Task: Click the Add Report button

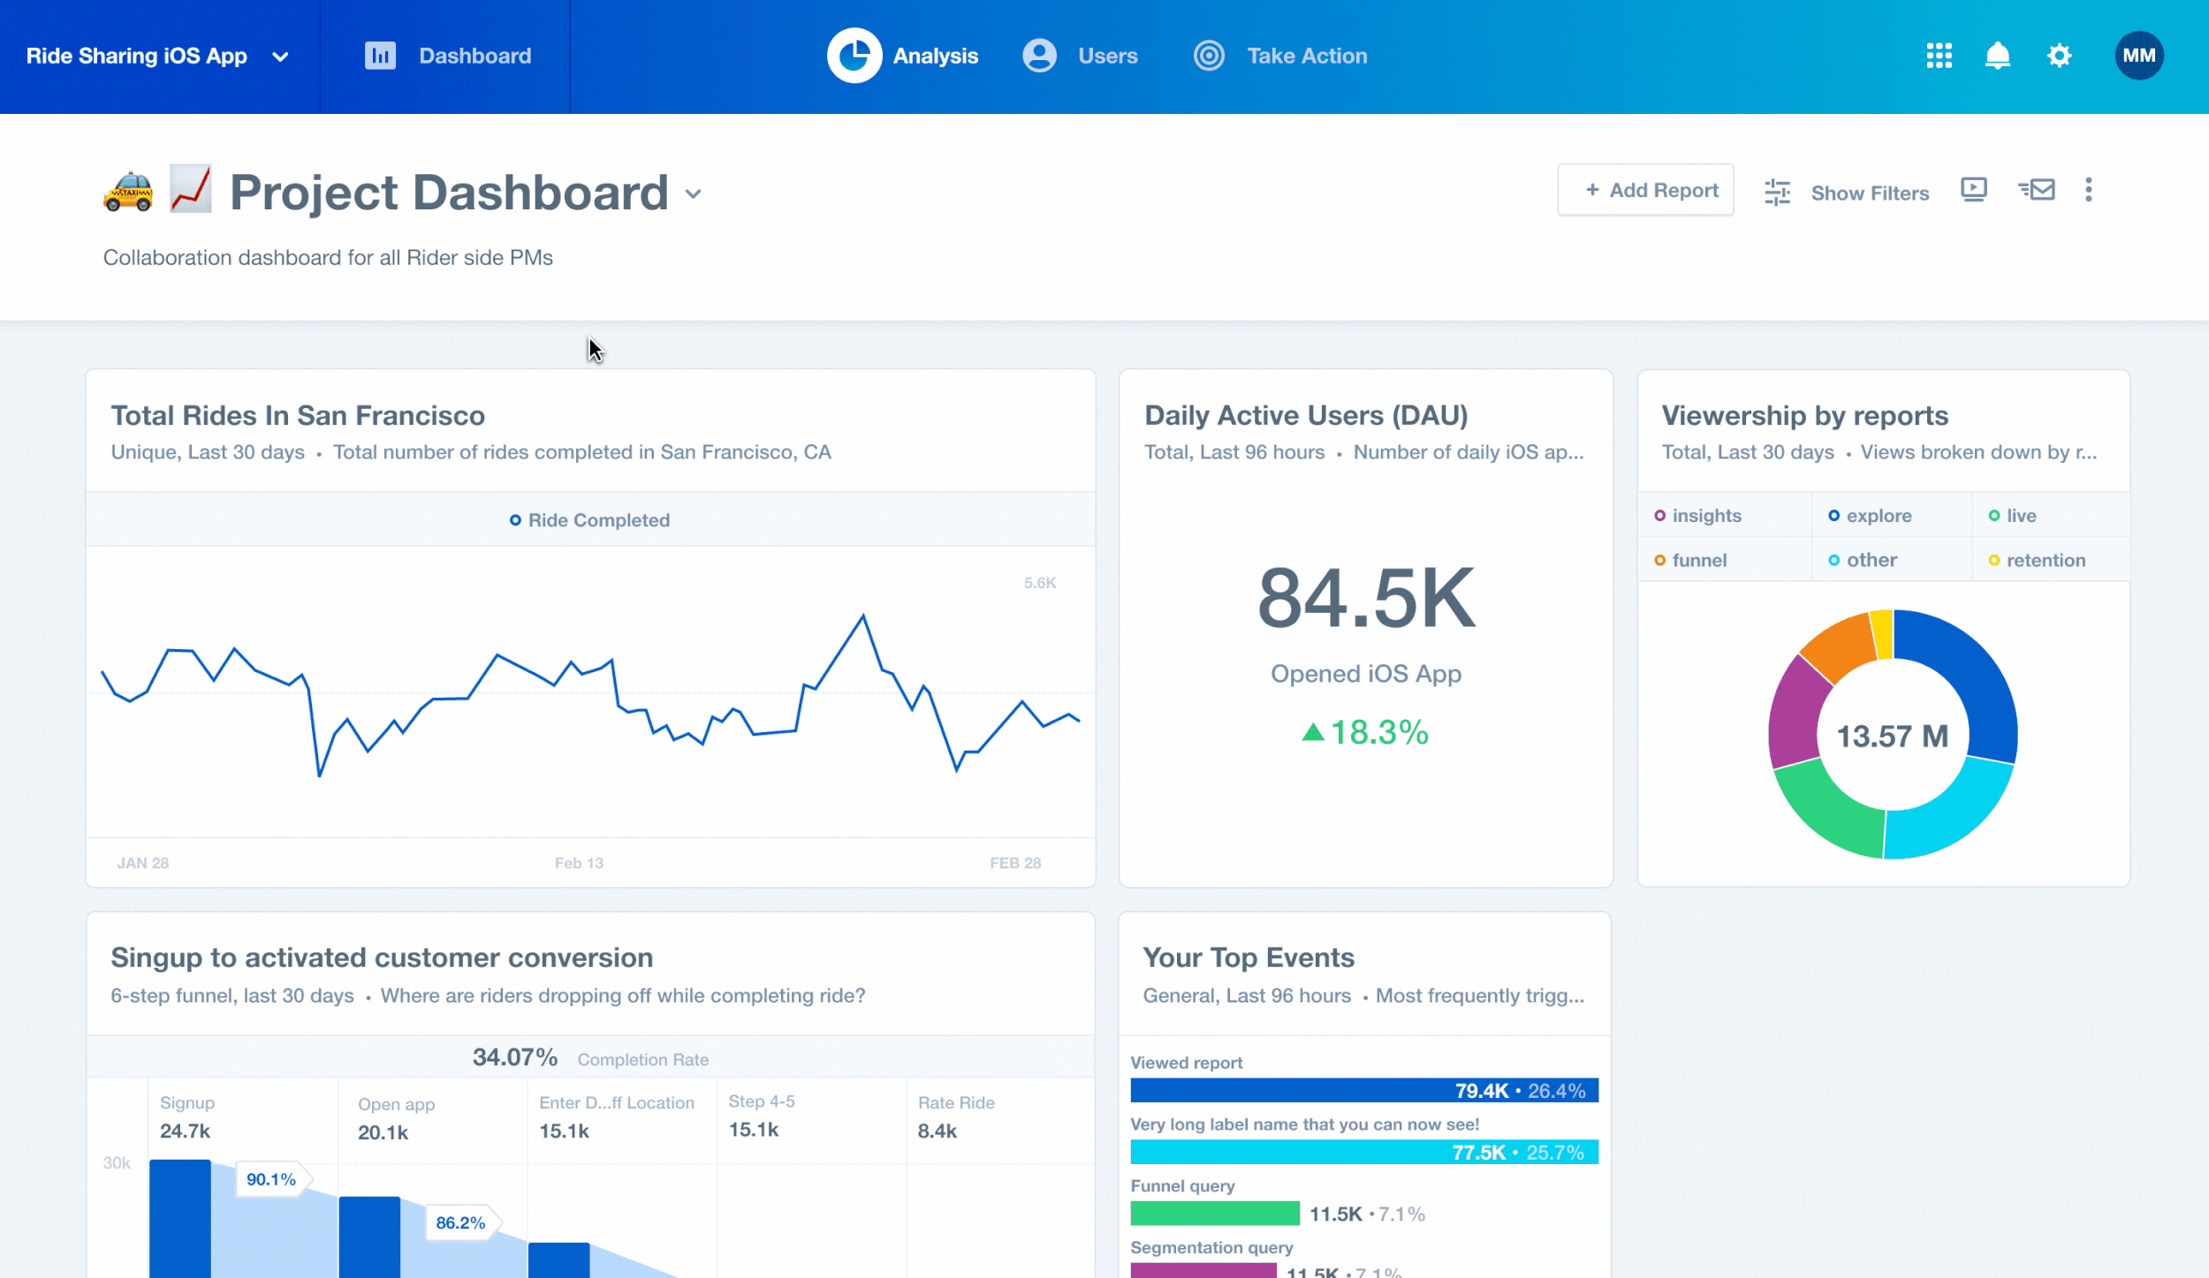Action: (1645, 190)
